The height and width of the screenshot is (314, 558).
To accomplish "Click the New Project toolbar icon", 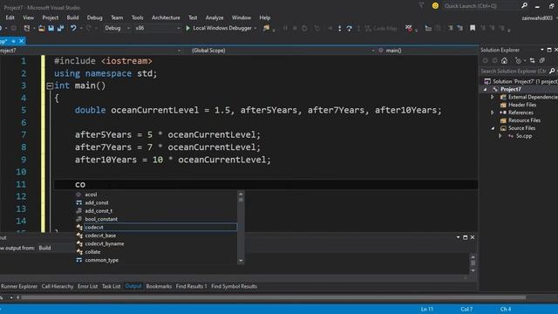I will 27,28.
